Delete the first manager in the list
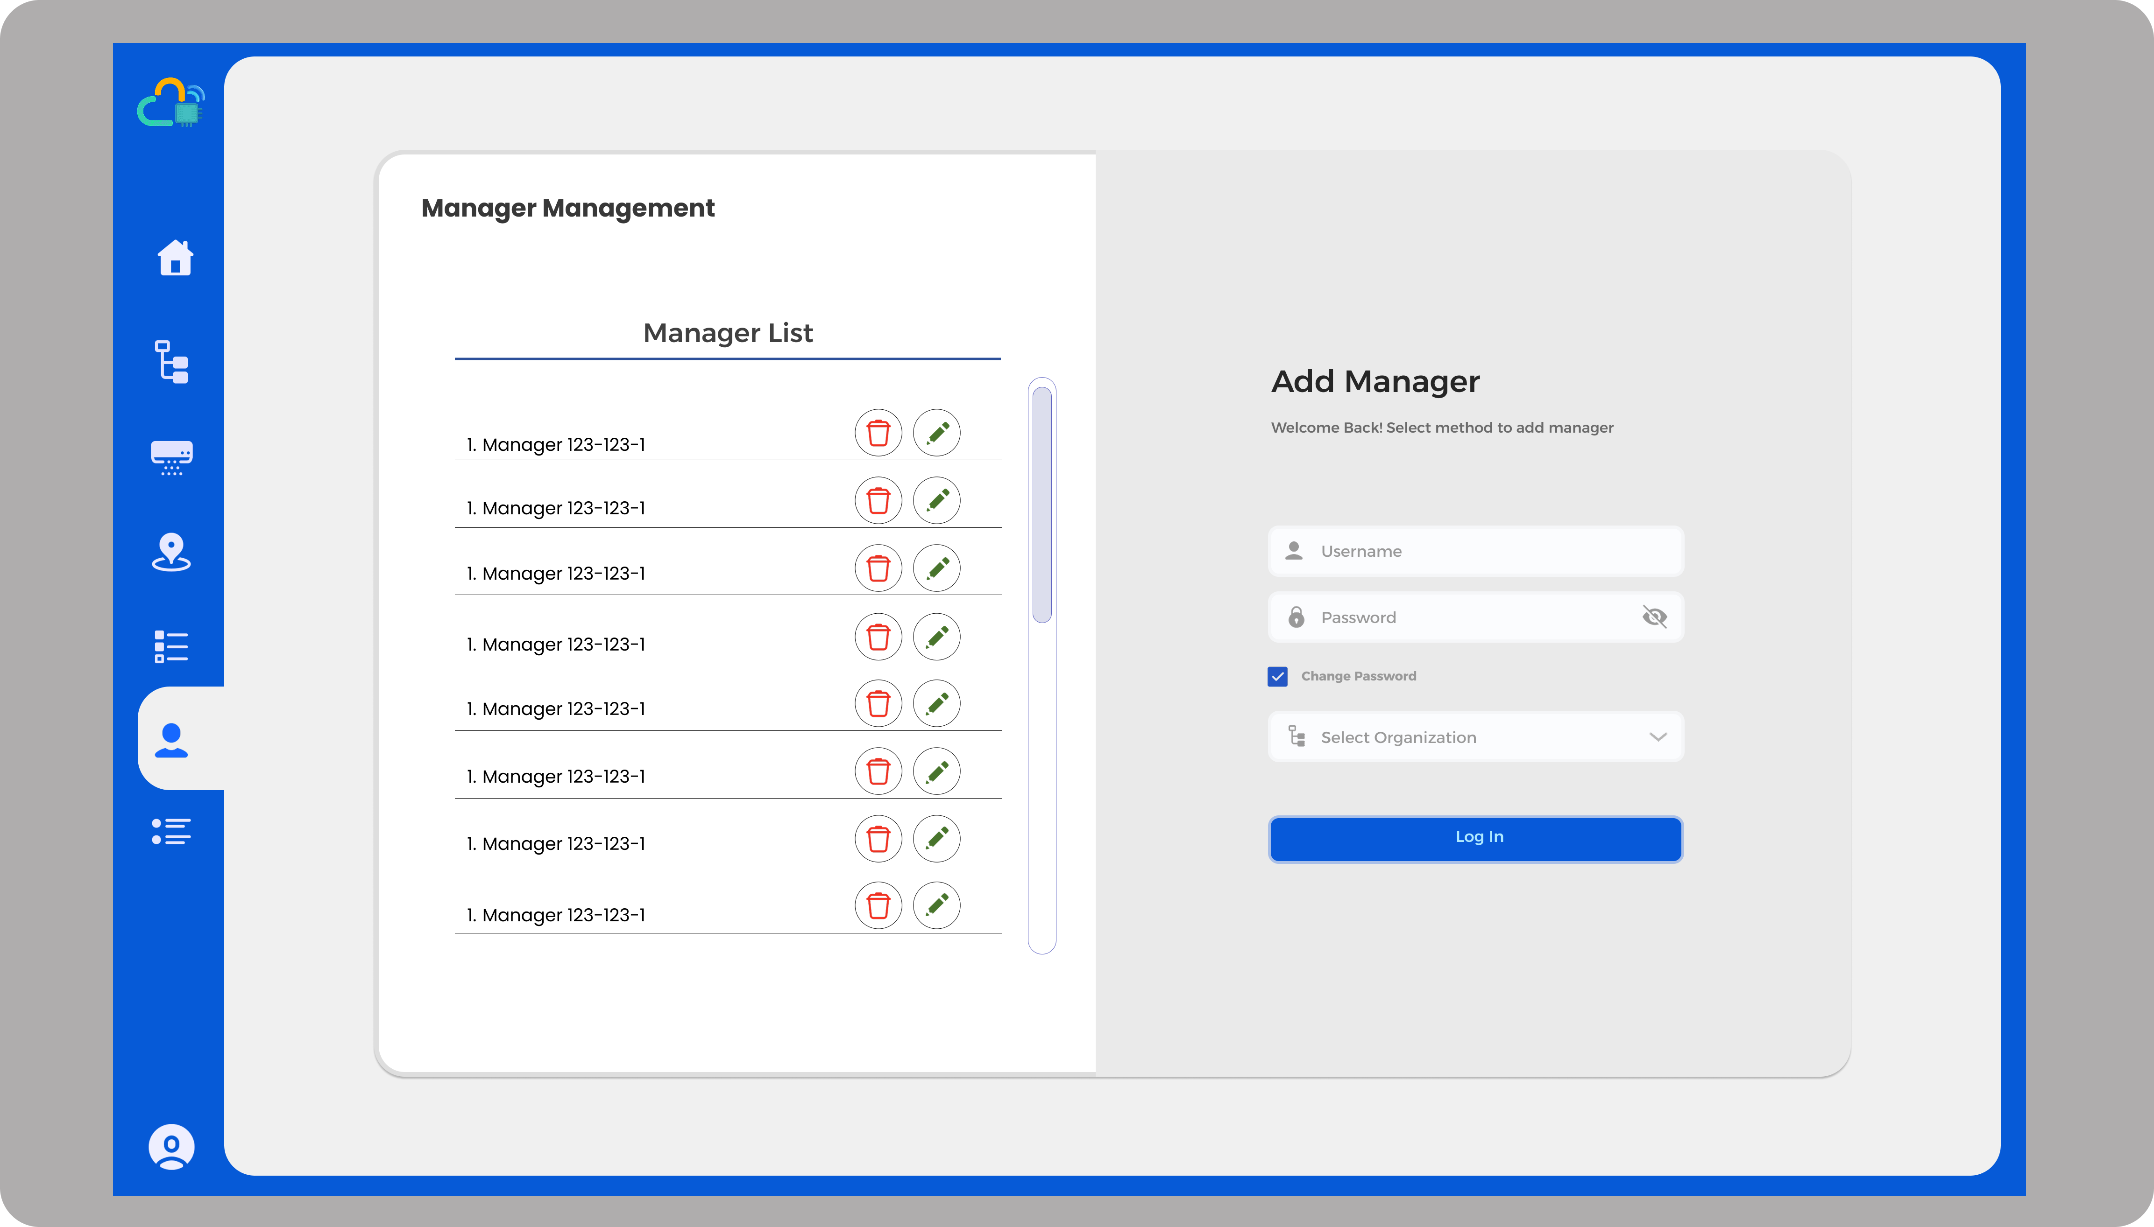 point(878,433)
